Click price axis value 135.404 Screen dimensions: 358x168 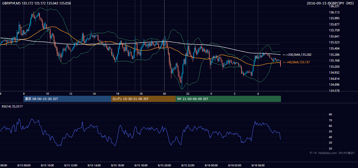pos(334,48)
